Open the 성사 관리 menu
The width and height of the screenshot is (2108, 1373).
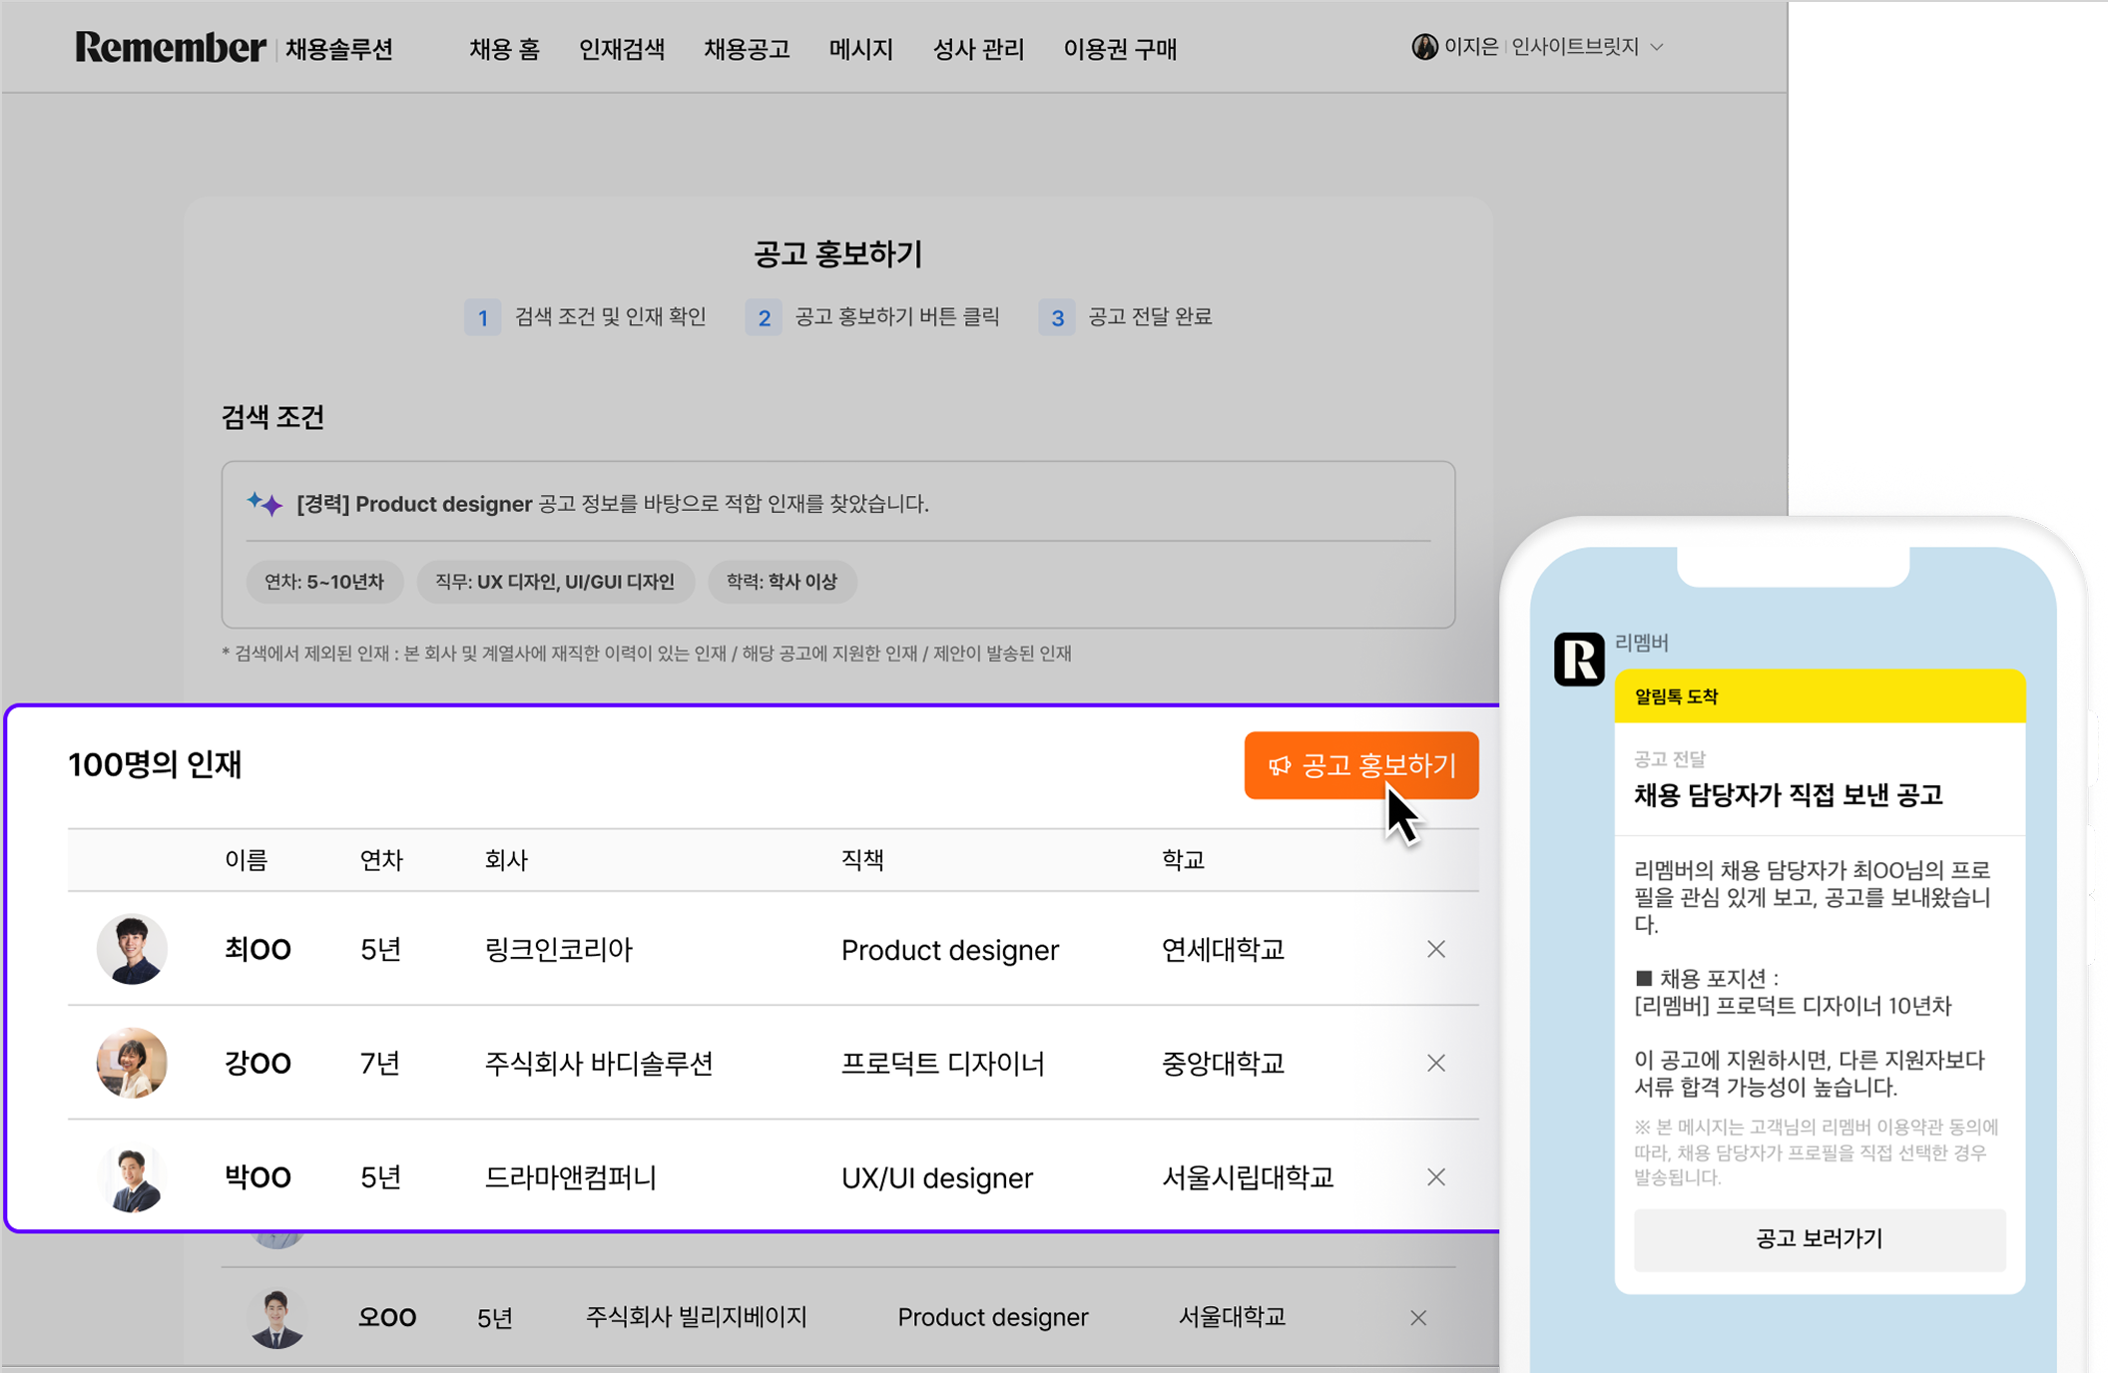(978, 49)
